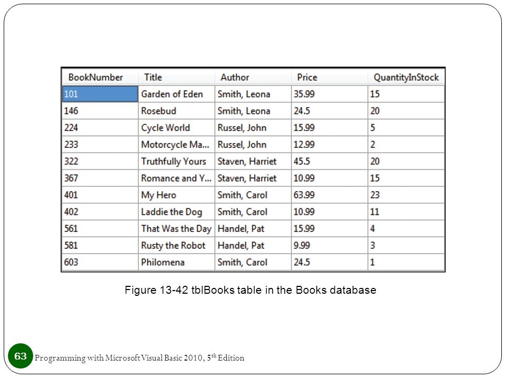This screenshot has width=505, height=379.
Task: Select truncated Motorcycle Ma... title cell
Action: 177,144
